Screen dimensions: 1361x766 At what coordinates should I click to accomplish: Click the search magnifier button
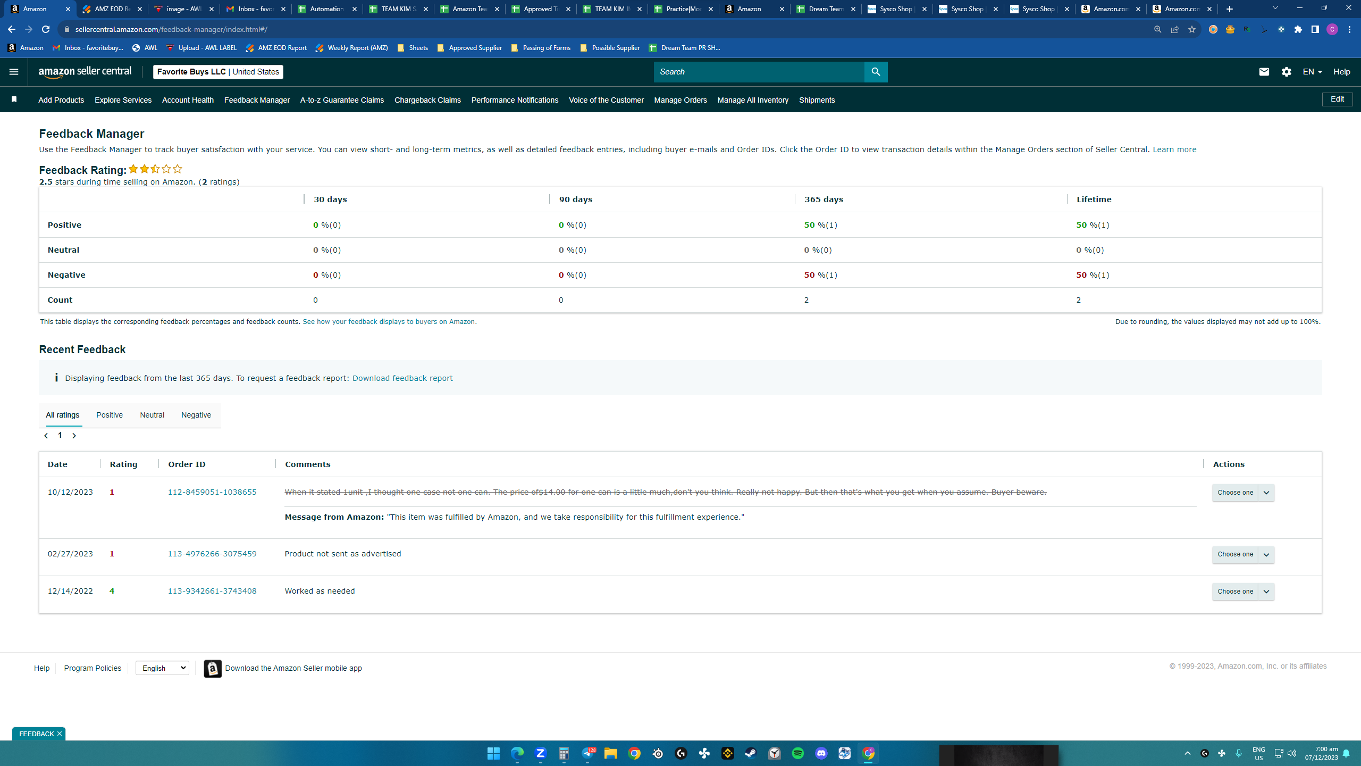tap(876, 72)
